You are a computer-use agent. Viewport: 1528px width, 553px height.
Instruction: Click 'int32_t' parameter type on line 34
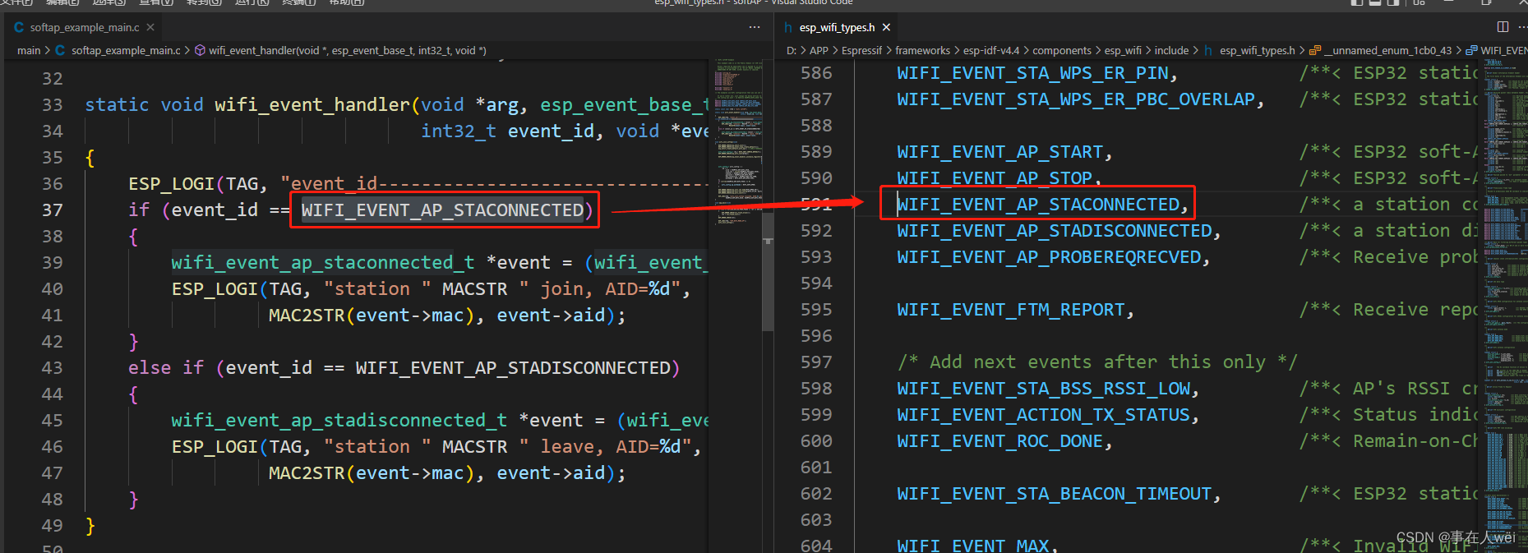click(459, 131)
